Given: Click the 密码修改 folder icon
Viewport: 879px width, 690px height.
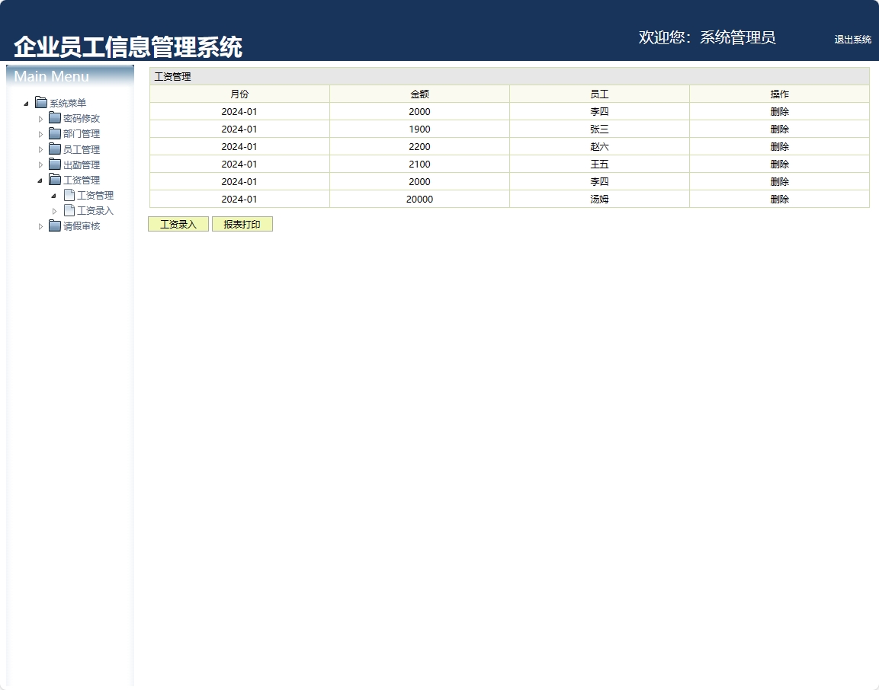Looking at the screenshot, I should pos(55,117).
